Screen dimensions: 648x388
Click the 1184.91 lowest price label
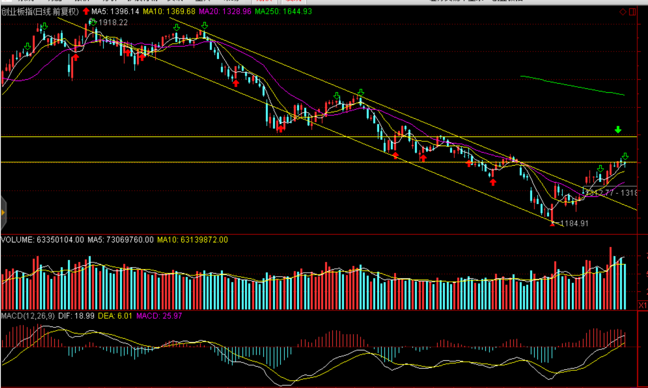575,224
